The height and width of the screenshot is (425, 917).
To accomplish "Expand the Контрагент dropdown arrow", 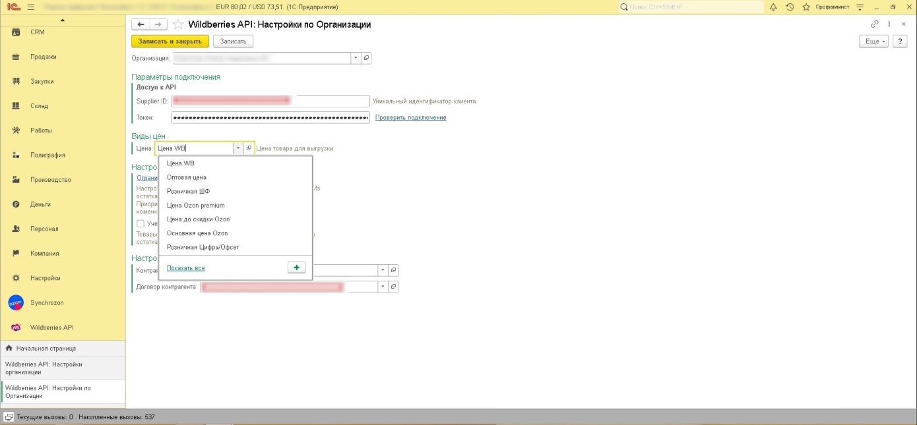I will [x=383, y=270].
